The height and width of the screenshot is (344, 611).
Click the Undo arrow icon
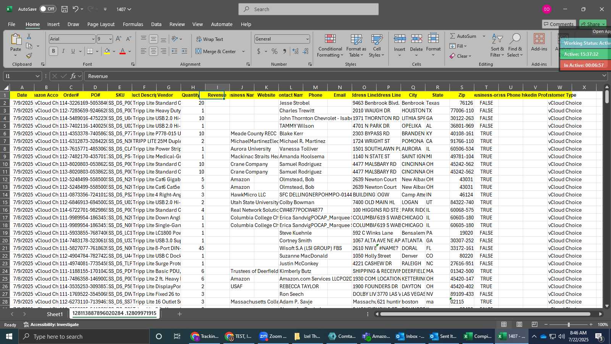click(76, 9)
